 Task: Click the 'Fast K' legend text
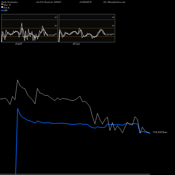tap(7, 8)
